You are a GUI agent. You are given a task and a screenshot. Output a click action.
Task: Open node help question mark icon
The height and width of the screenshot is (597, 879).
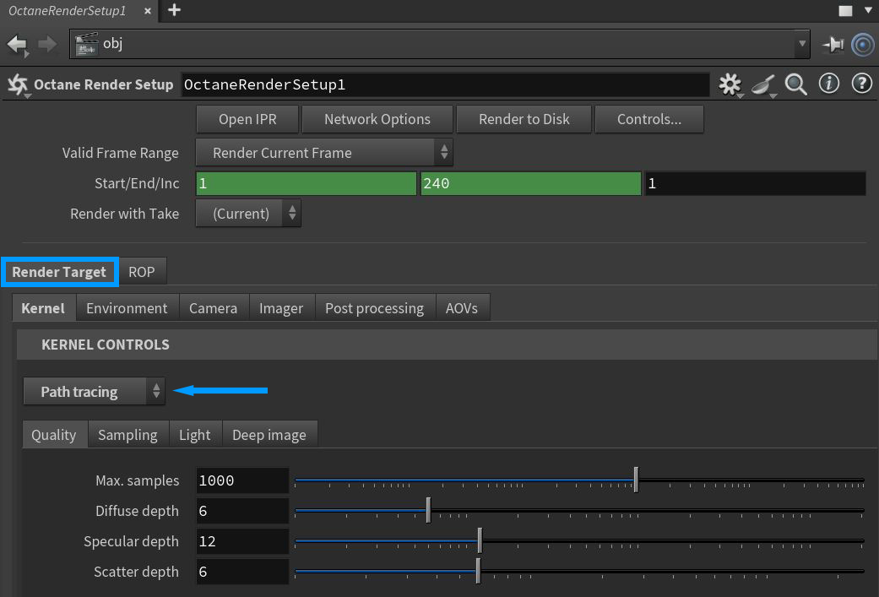pos(861,84)
